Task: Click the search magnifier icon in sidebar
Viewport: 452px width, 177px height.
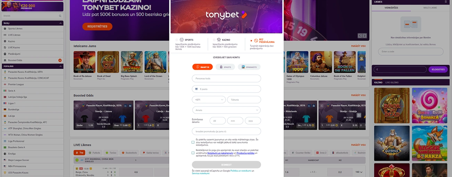Action: (60, 16)
